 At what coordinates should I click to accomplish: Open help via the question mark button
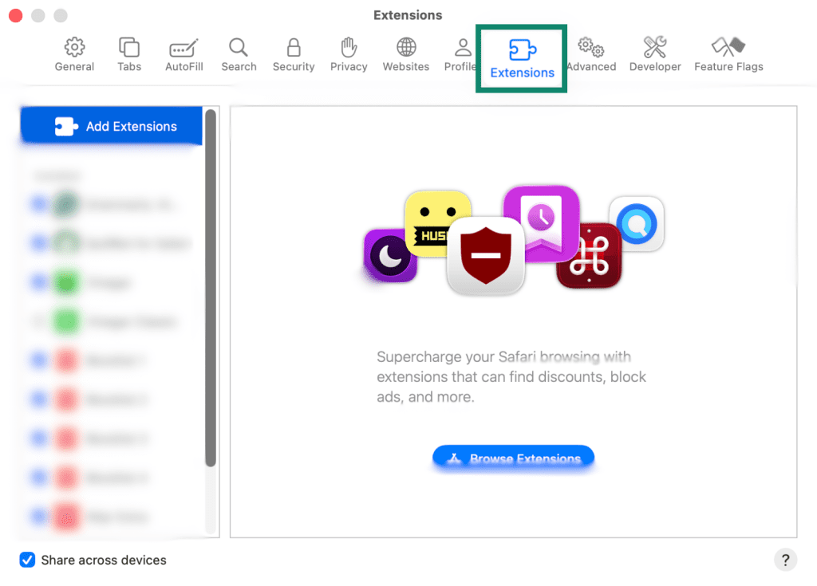point(785,560)
